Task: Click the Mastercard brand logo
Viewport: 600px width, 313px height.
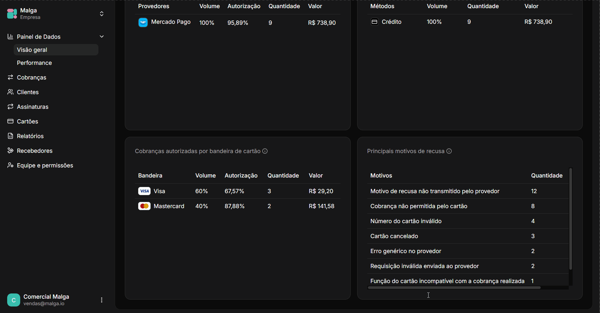Action: click(144, 206)
